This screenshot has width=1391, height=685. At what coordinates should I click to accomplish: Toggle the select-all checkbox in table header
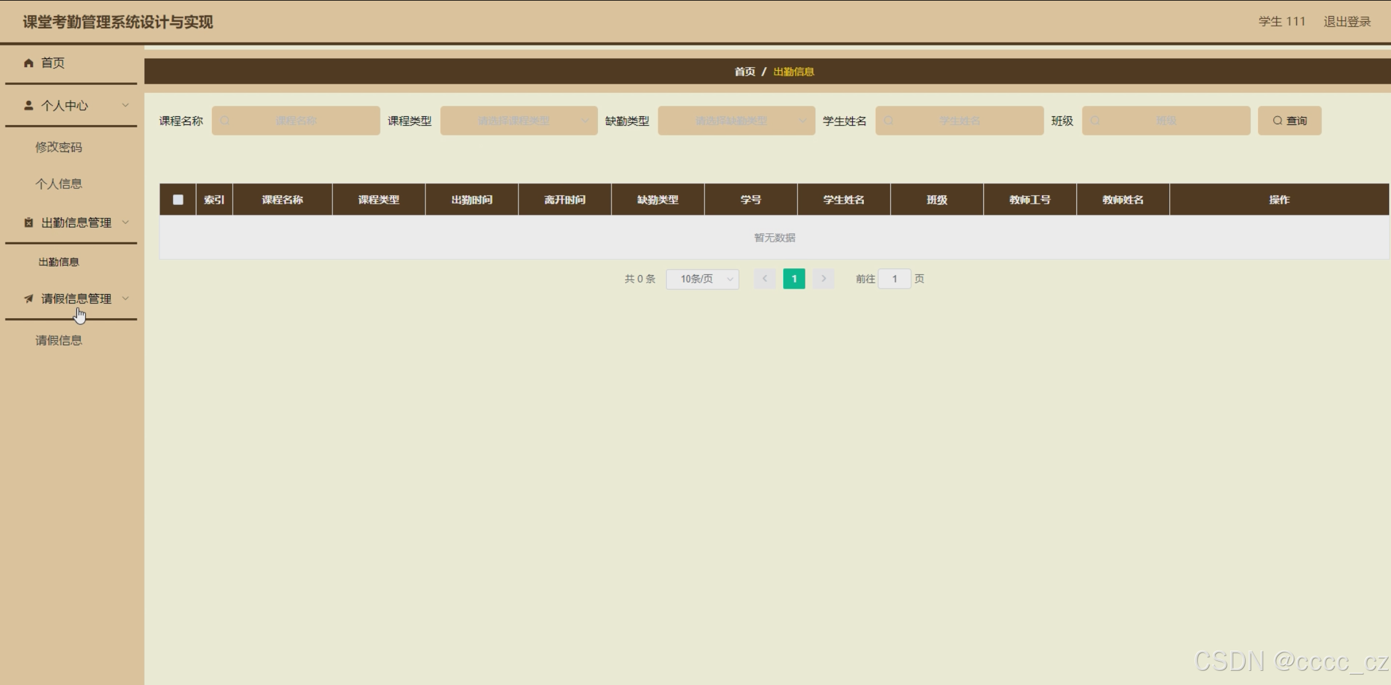click(178, 199)
